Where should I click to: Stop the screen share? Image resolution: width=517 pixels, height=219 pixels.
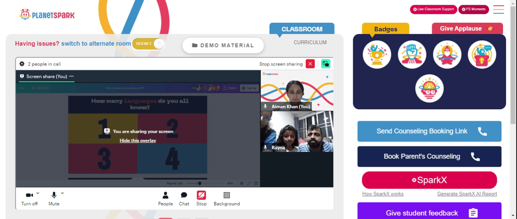click(202, 198)
